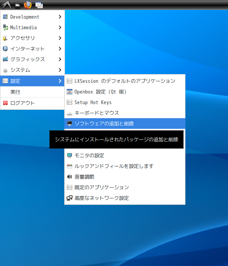Open モニタの設定 entry
The width and height of the screenshot is (228, 266).
pyautogui.click(x=125, y=155)
